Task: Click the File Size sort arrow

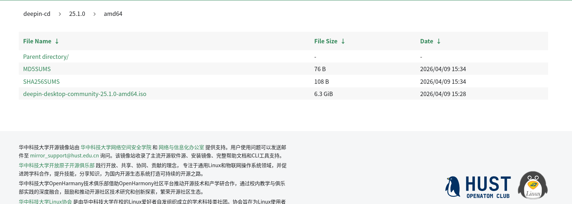Action: [x=343, y=41]
